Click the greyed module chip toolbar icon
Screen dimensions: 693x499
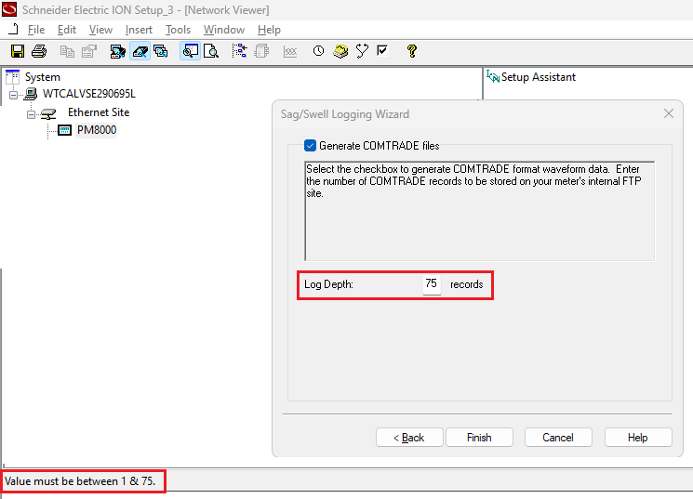(261, 51)
